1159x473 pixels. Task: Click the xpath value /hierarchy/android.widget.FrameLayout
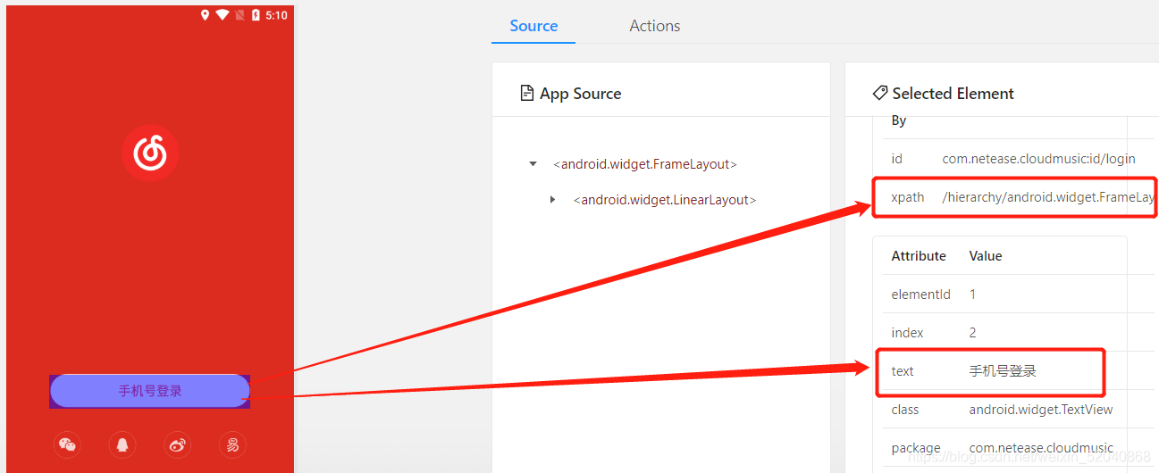click(x=1047, y=197)
